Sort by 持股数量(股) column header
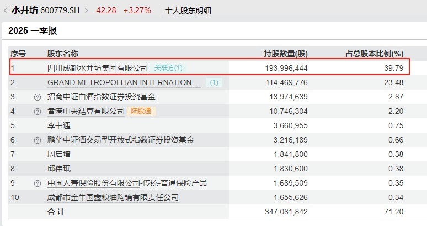 286,54
